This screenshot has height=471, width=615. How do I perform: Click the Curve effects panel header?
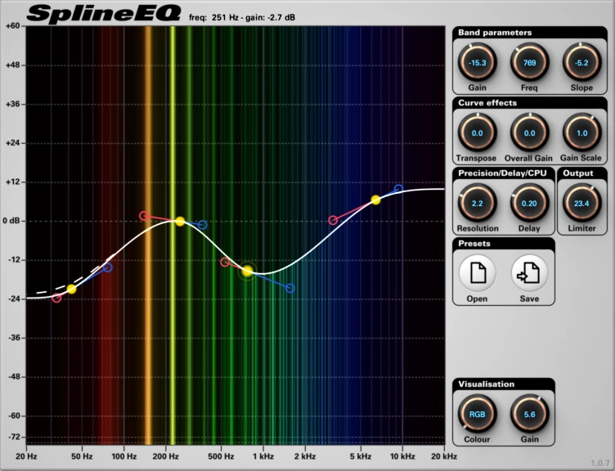(529, 103)
